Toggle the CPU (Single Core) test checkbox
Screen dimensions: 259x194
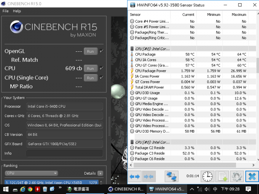tap(101, 77)
